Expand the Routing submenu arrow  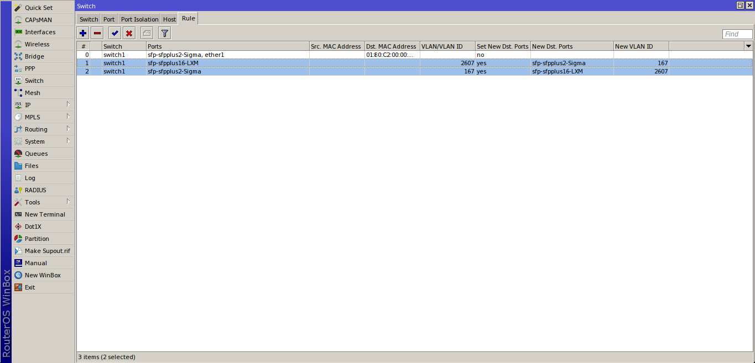pos(69,129)
